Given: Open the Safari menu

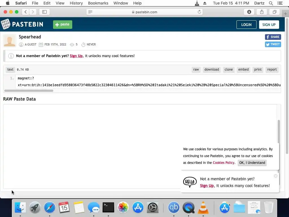Looking at the screenshot, I should pyautogui.click(x=21, y=3).
